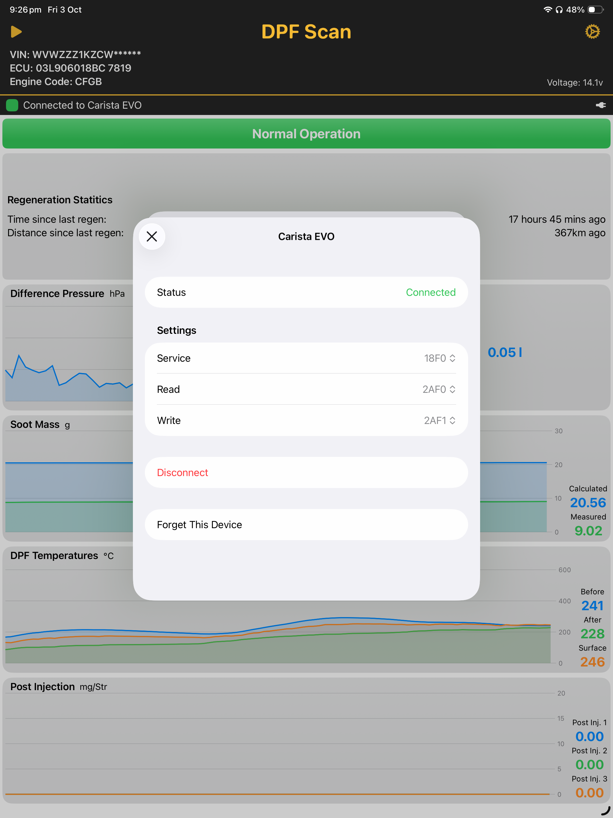Image resolution: width=613 pixels, height=818 pixels.
Task: Tap the DPF Temperatures chart title
Action: point(54,556)
